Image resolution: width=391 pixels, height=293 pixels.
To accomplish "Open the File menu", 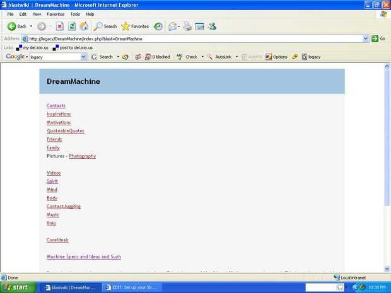I will [x=10, y=14].
